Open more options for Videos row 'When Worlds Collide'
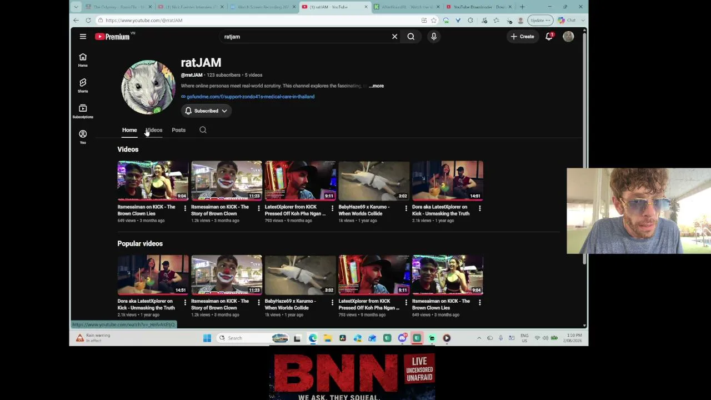 406,208
